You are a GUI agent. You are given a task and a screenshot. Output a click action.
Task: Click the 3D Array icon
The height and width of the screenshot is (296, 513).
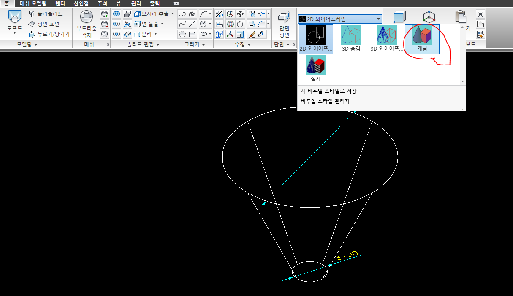(x=220, y=34)
